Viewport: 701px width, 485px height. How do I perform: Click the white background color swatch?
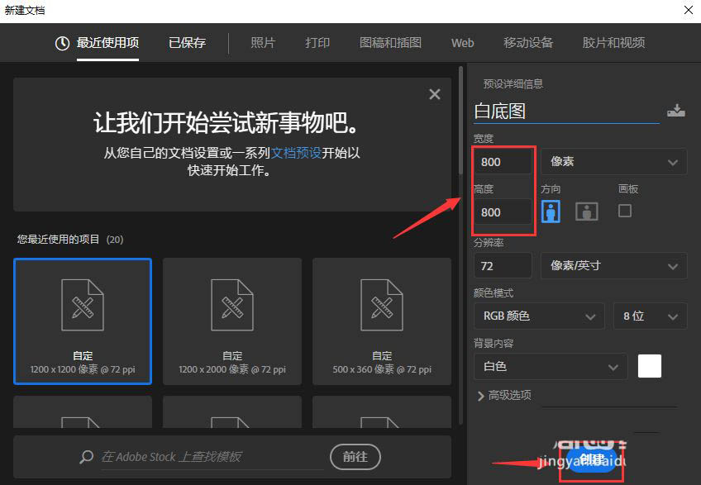point(650,366)
